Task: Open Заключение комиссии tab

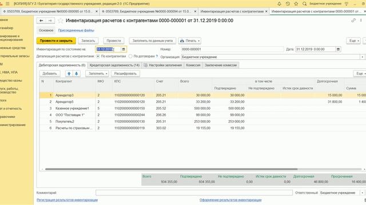Action: click(x=221, y=65)
